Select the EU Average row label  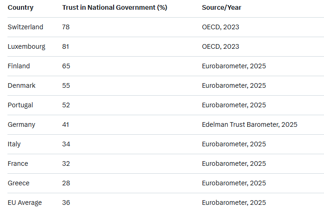(25, 203)
